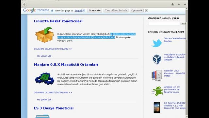Click the EN ÇOK OKUNAN YAZILARIM heading
The height and width of the screenshot is (118, 209).
coord(166,32)
